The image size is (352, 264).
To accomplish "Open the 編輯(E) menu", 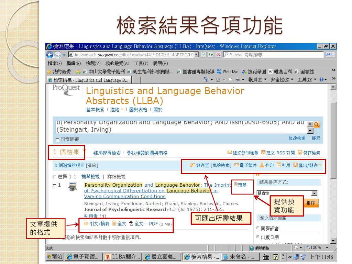I will point(74,64).
